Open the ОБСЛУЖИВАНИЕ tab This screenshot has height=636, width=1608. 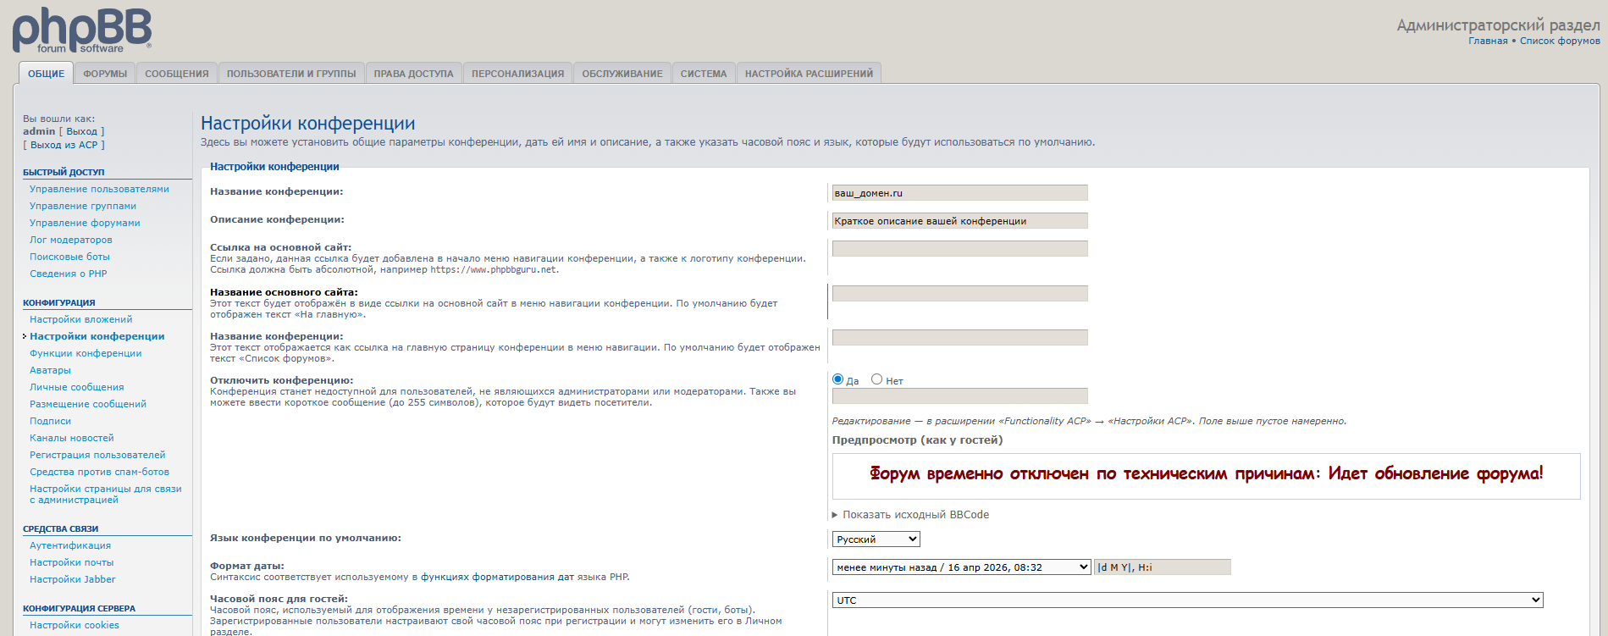pyautogui.click(x=622, y=74)
